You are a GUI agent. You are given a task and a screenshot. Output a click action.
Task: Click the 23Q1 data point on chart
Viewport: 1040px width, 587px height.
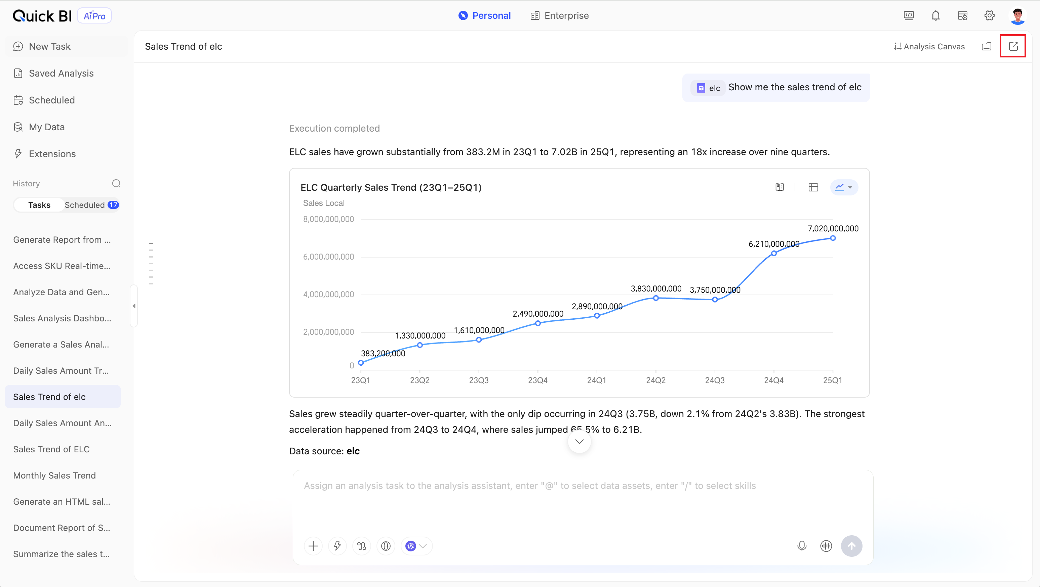coord(361,363)
